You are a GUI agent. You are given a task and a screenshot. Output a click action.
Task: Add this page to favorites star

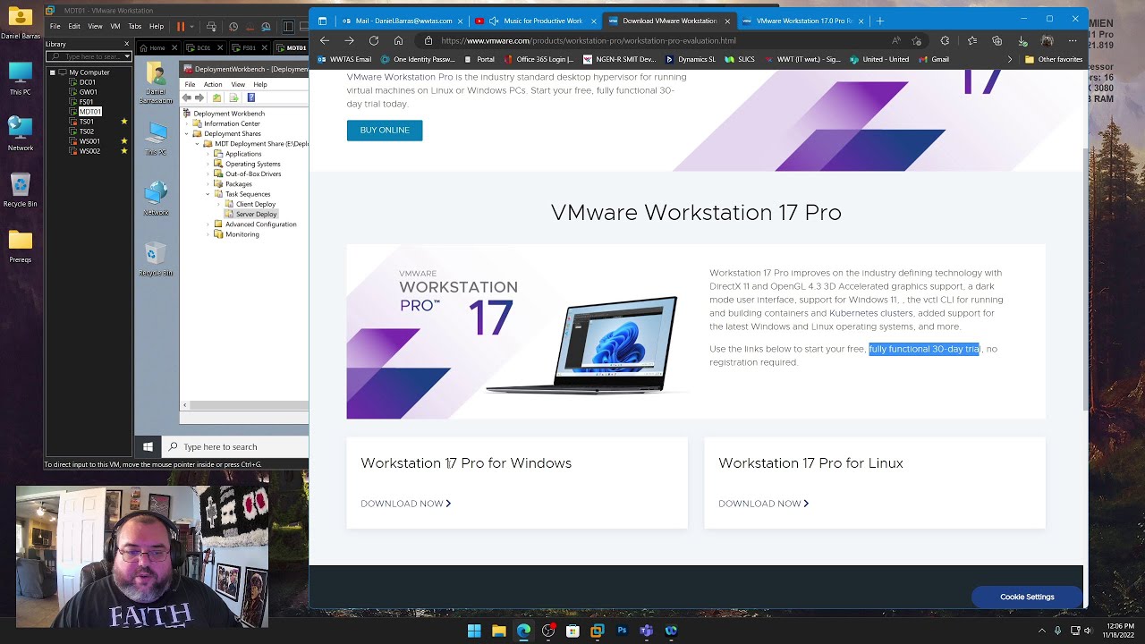[917, 40]
